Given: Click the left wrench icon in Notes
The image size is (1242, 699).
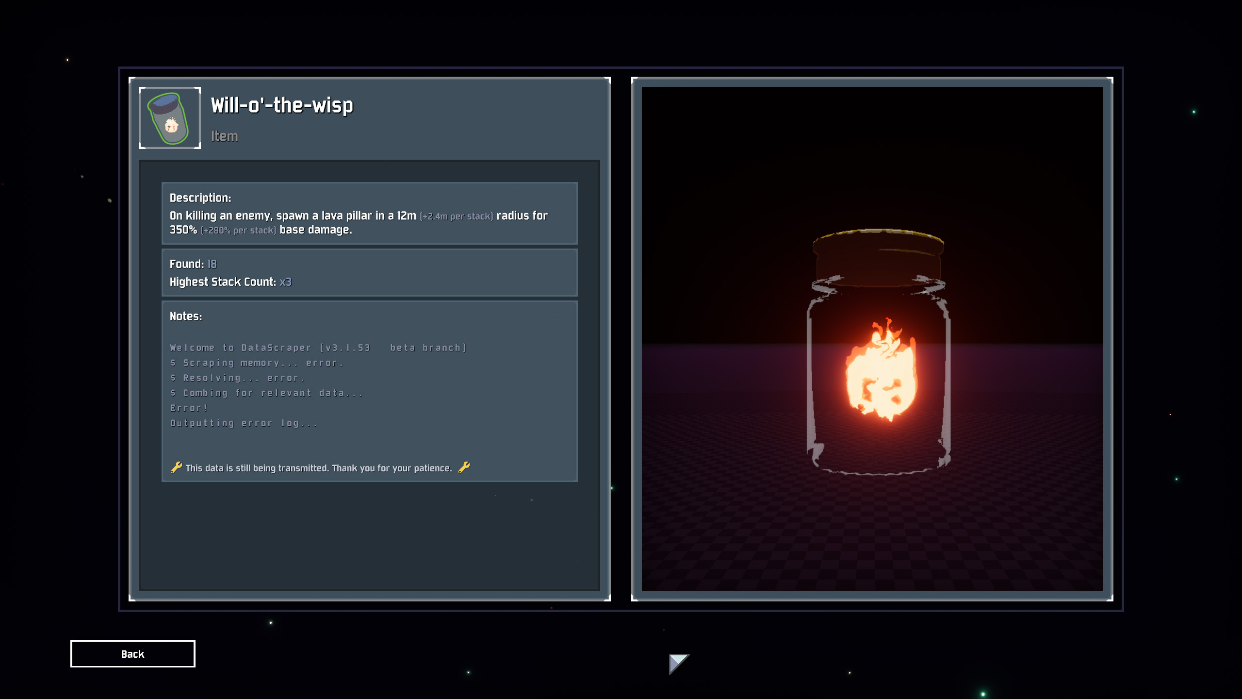Looking at the screenshot, I should [176, 467].
